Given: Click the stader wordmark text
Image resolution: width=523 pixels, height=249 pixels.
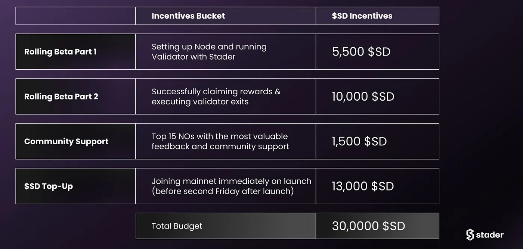Looking at the screenshot, I should point(490,235).
